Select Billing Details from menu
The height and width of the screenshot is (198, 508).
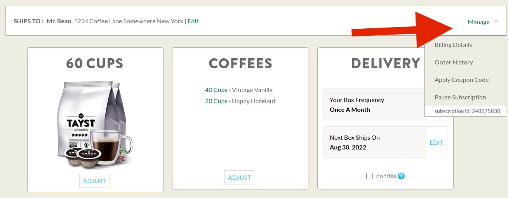click(453, 45)
